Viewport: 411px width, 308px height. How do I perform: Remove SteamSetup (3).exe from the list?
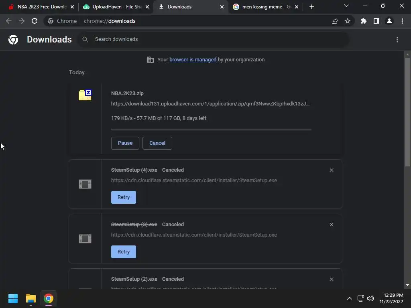(x=332, y=225)
